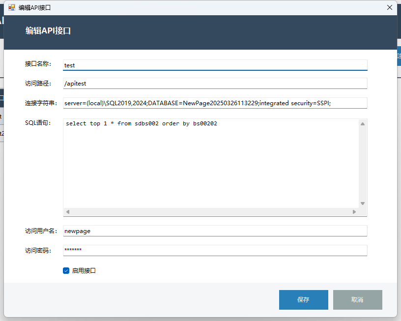The height and width of the screenshot is (321, 401).
Task: Click the SQL语句 label
Action: (37, 123)
